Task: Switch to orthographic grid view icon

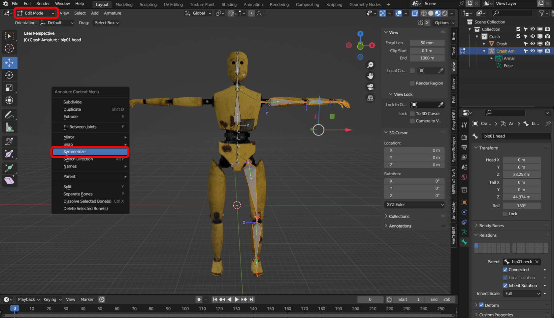Action: click(x=371, y=98)
